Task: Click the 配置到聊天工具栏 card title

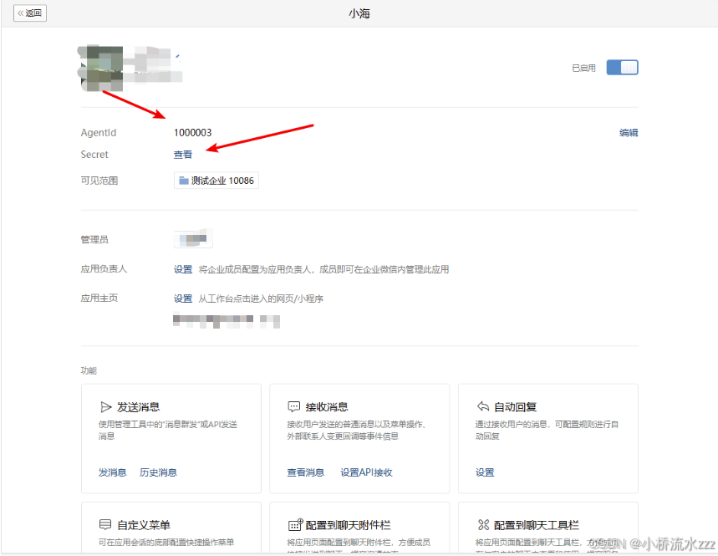Action: coord(537,525)
